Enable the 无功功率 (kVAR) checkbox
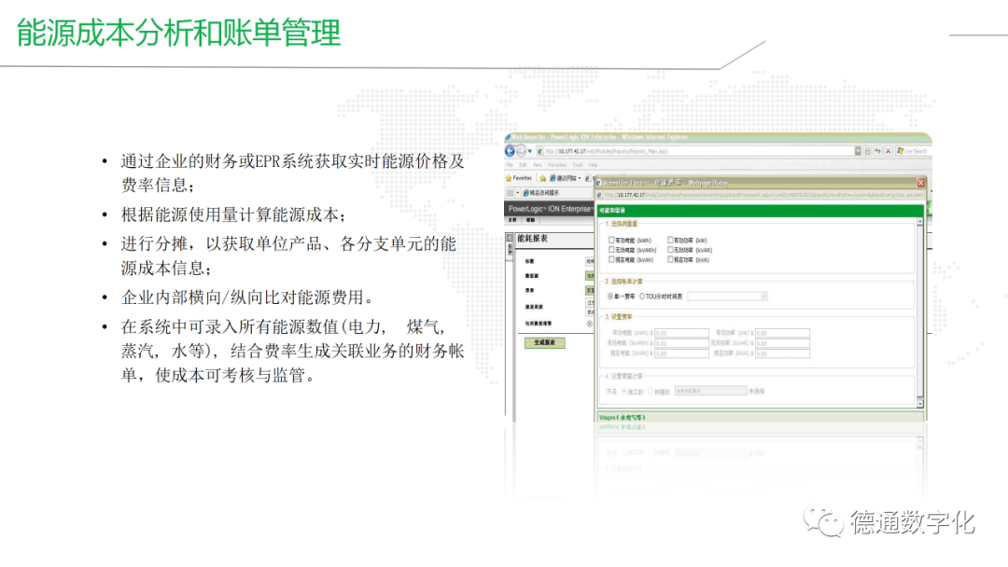This screenshot has width=1008, height=567. 670,250
